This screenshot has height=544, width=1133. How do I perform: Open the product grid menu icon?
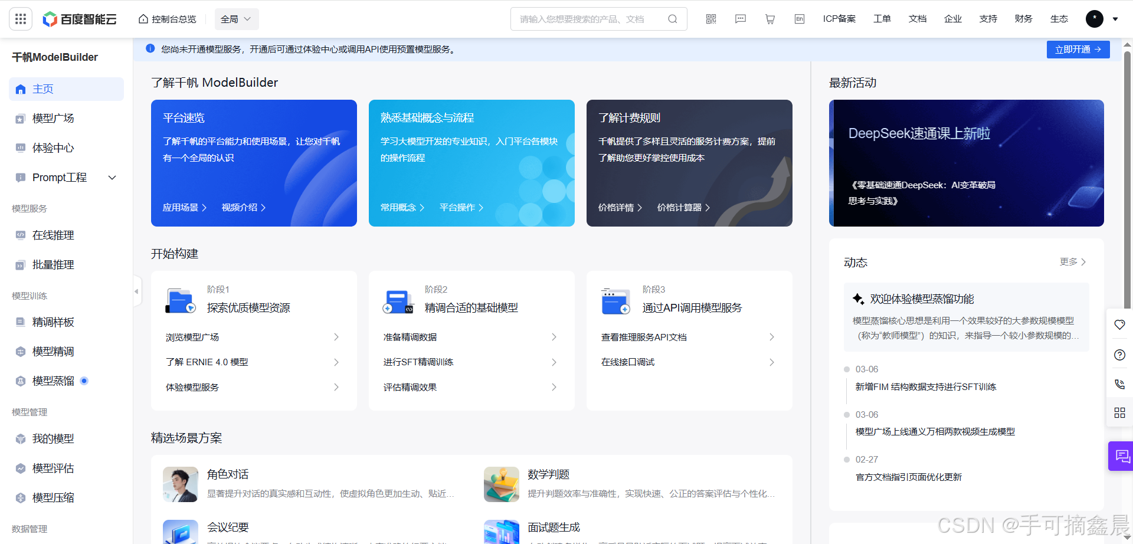[x=21, y=19]
